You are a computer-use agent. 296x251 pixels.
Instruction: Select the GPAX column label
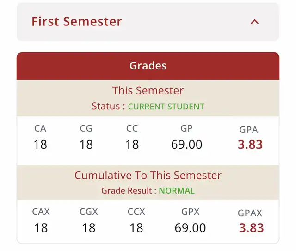point(250,213)
